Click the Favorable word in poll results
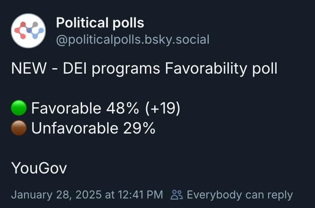 point(66,108)
